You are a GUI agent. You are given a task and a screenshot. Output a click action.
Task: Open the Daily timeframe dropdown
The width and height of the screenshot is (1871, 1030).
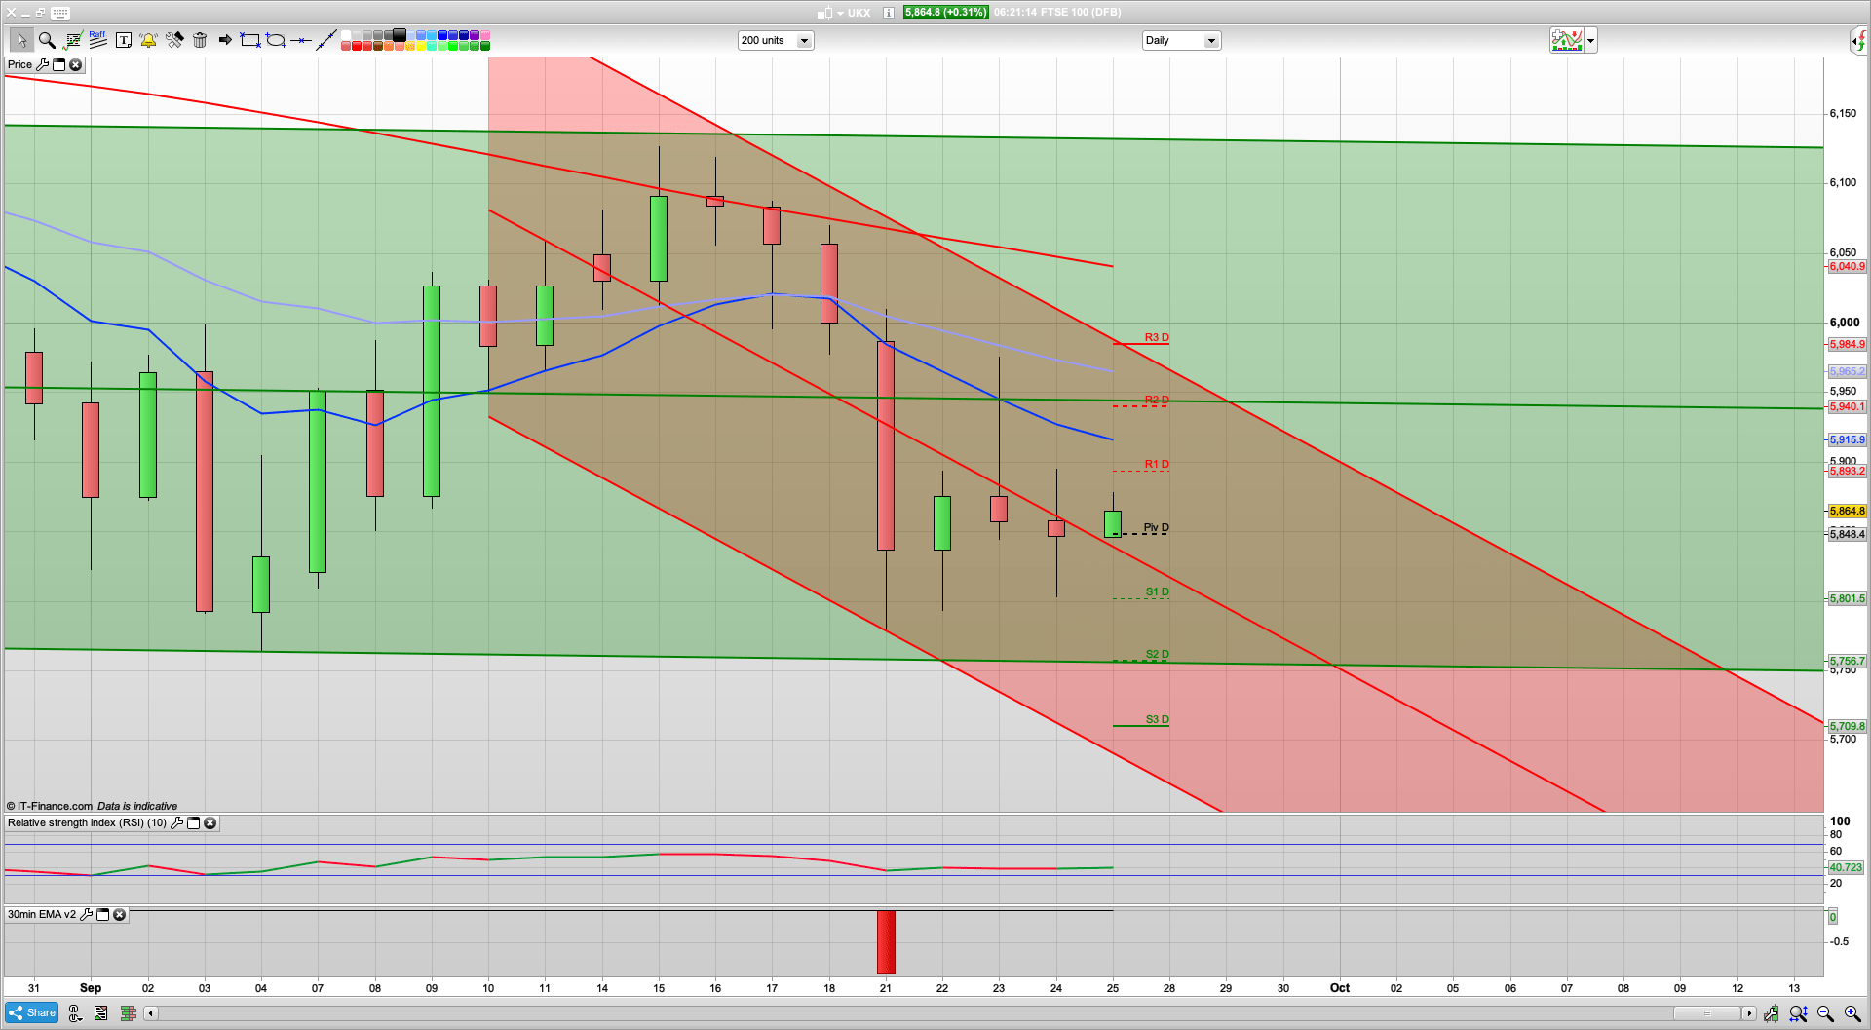coord(1210,41)
